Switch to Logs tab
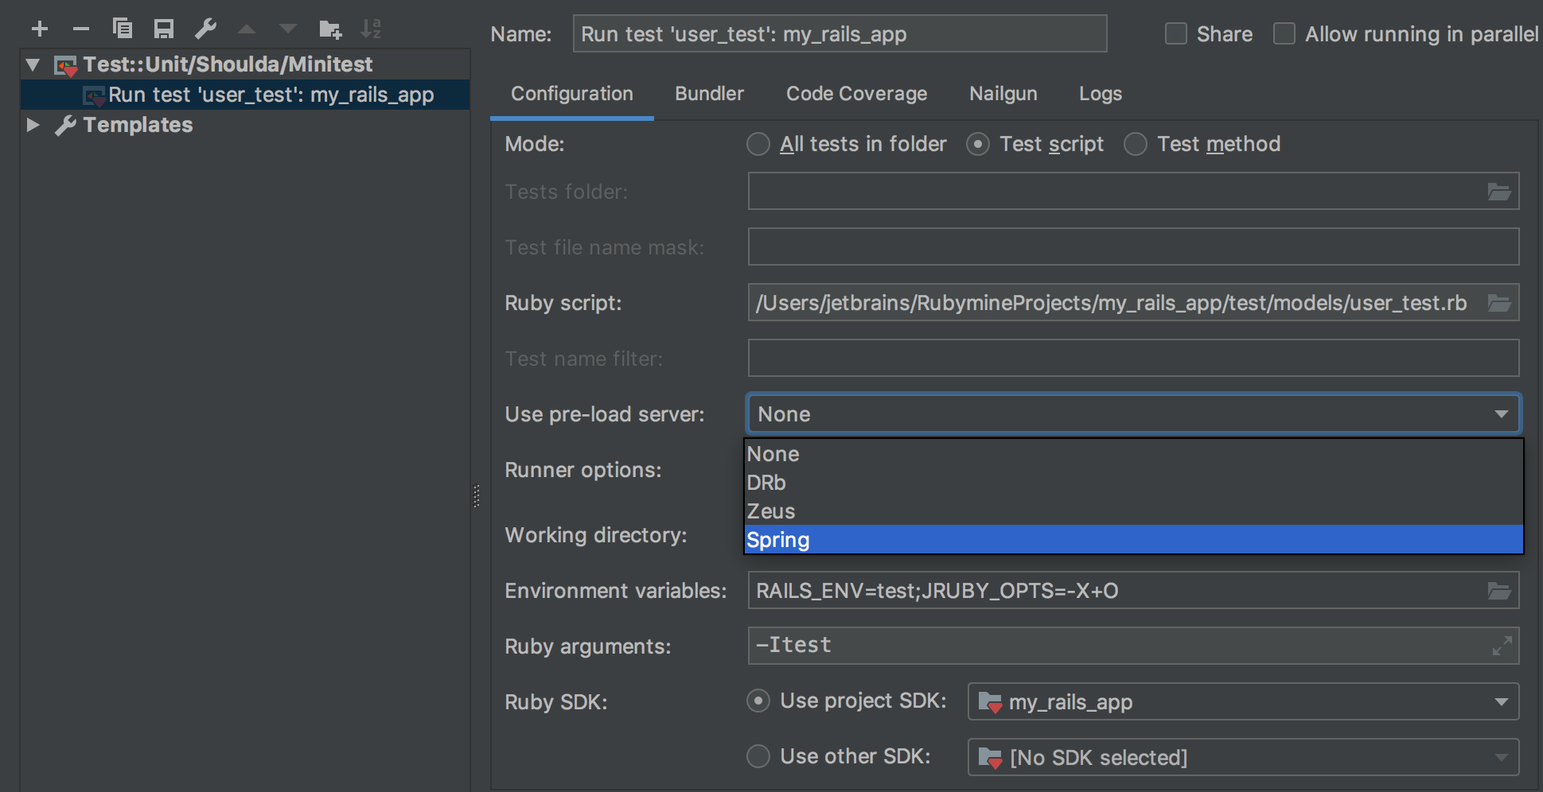Screen dimensions: 1543x792 1101,94
